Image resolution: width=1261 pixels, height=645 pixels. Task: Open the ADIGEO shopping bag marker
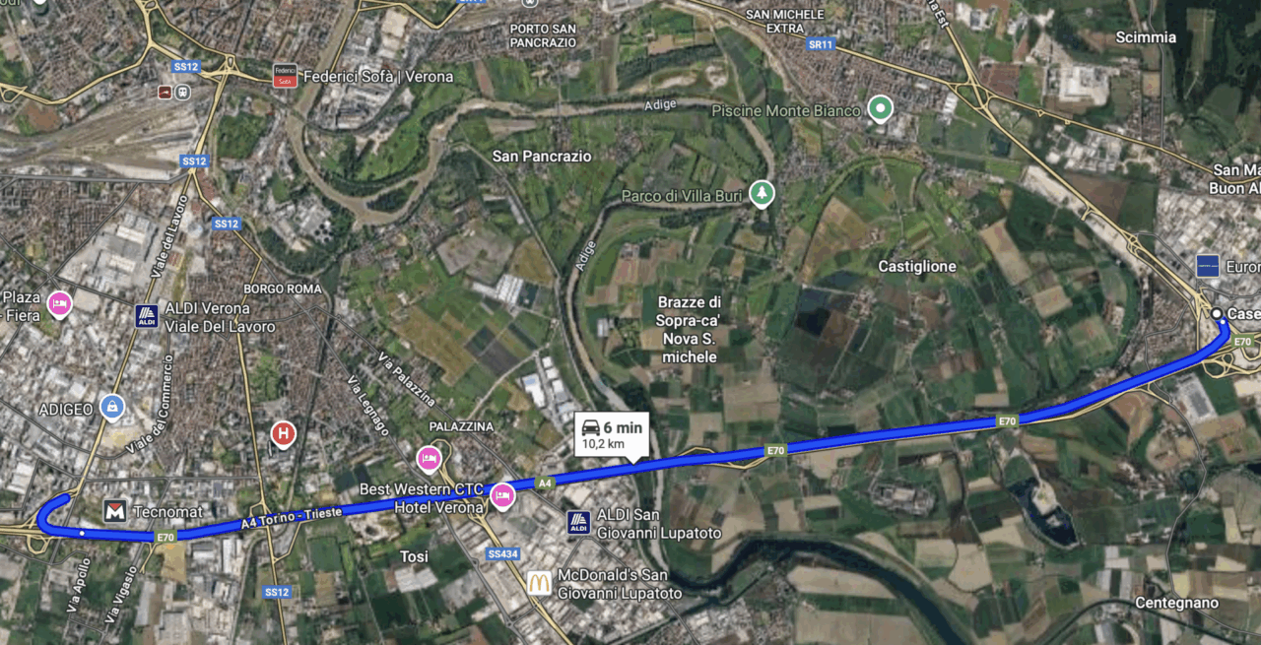pos(112,408)
